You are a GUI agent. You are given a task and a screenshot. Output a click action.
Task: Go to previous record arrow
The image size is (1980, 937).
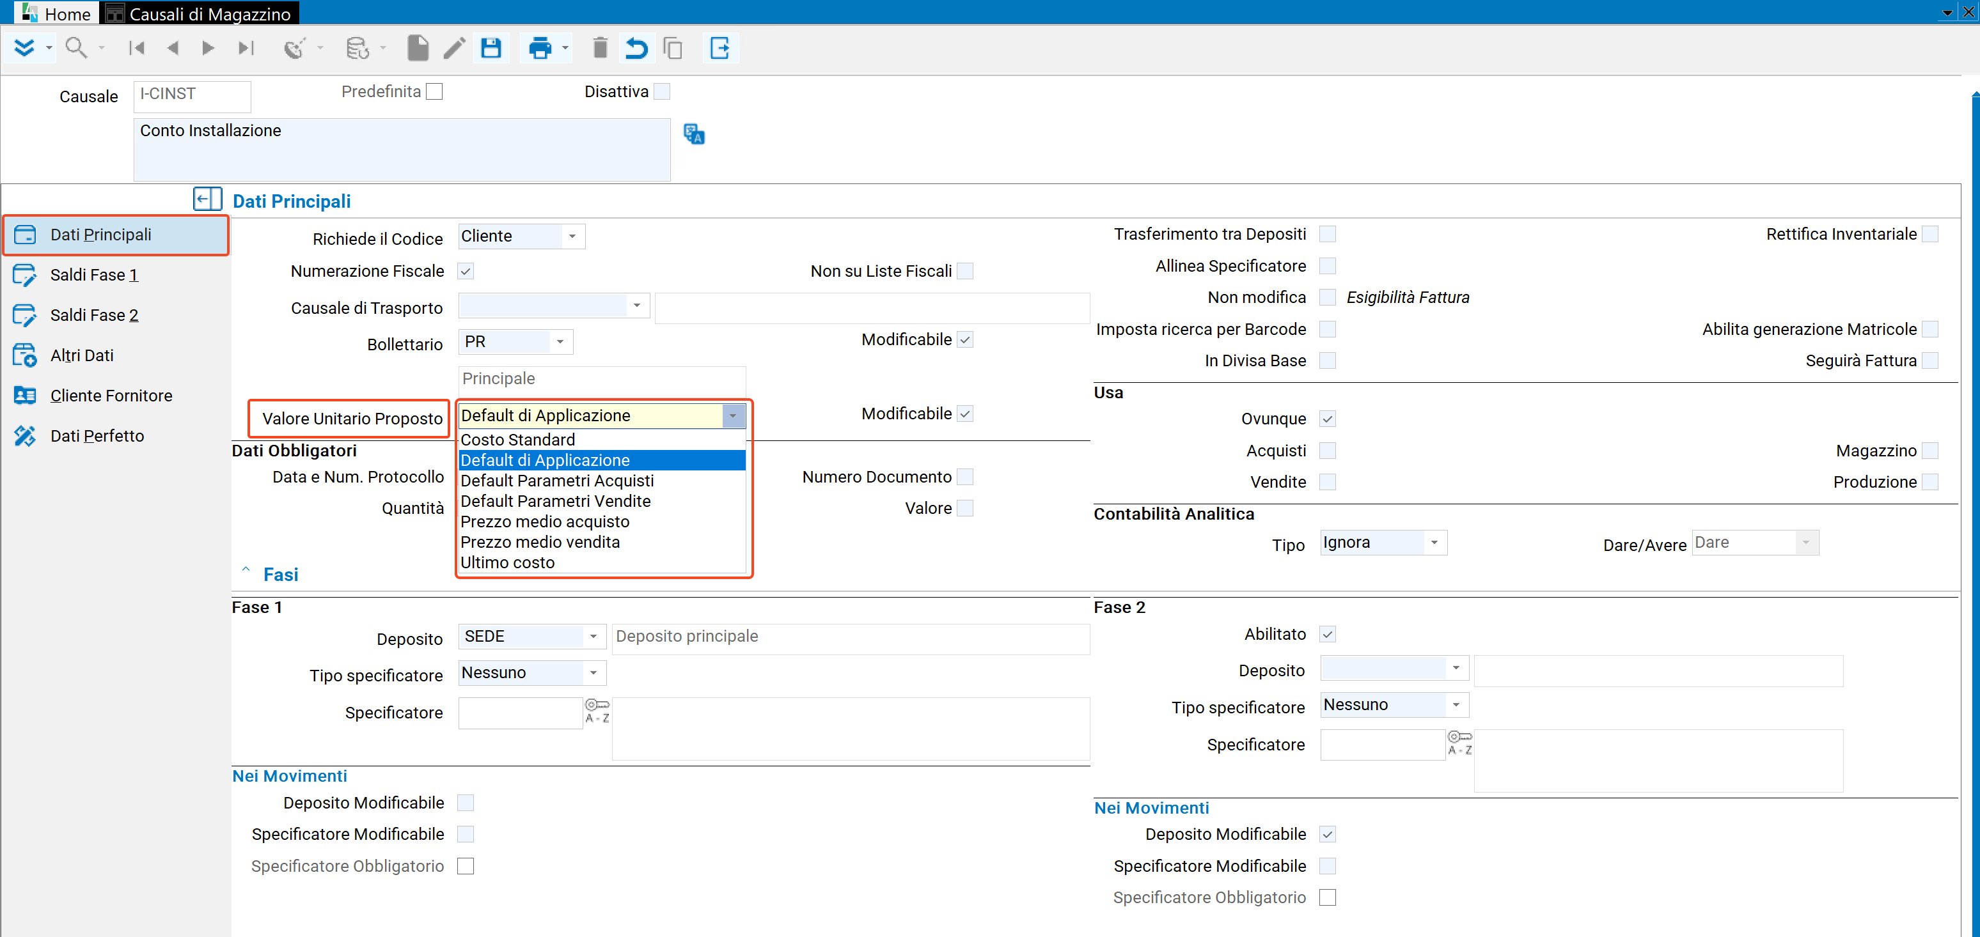pos(172,49)
